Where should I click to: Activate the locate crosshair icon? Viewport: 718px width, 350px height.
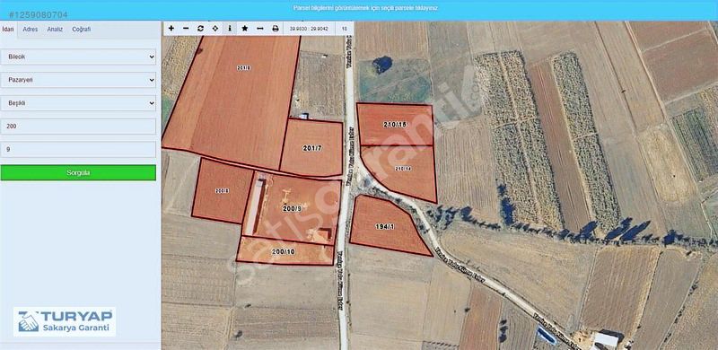215,29
